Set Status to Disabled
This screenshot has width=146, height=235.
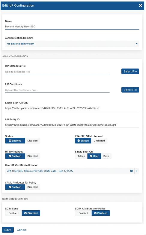click(32, 141)
